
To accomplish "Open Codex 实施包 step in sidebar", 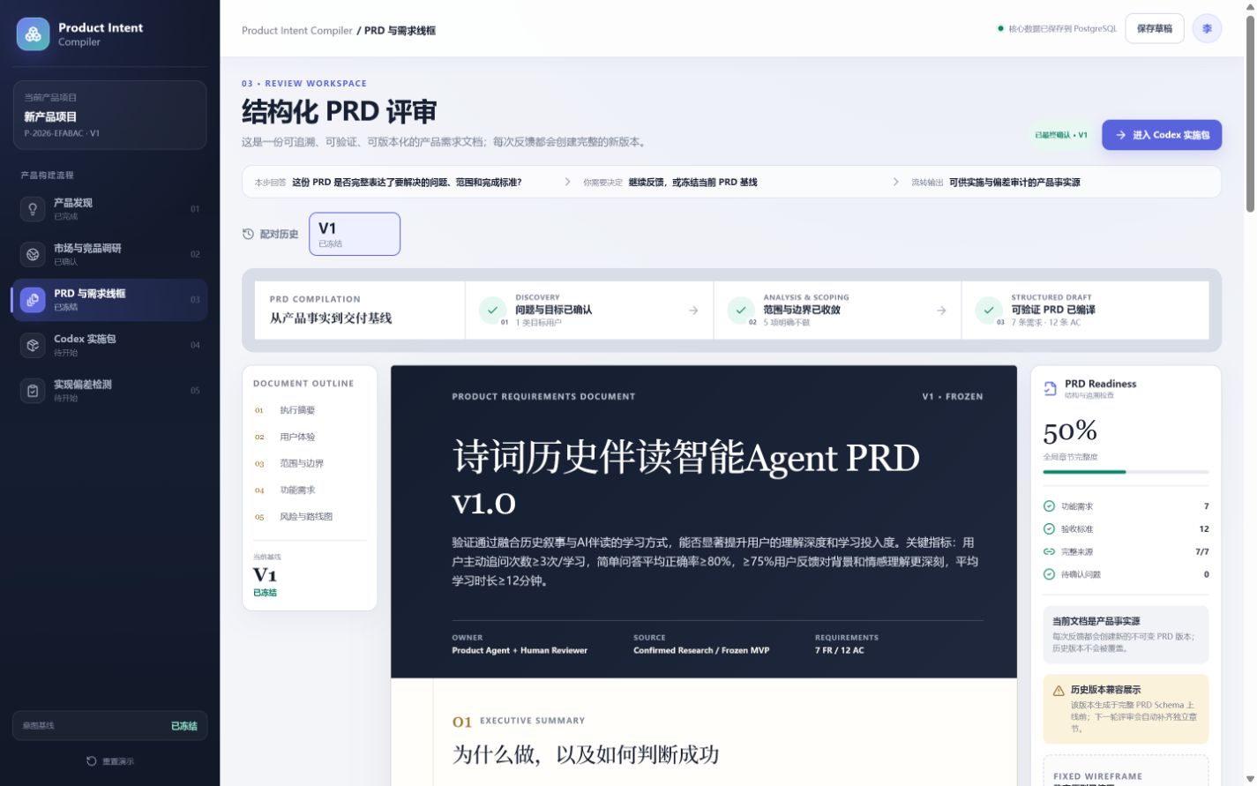I will point(109,345).
